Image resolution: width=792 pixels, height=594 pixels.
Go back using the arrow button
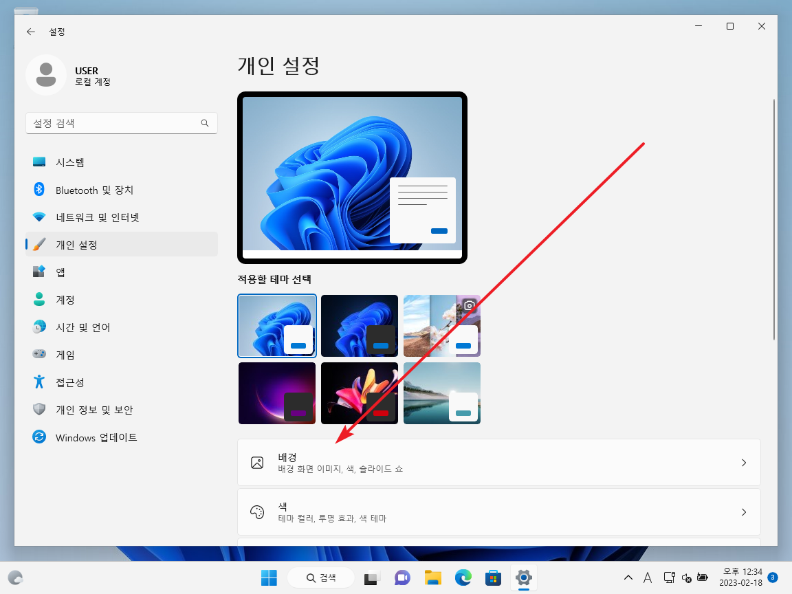click(30, 32)
